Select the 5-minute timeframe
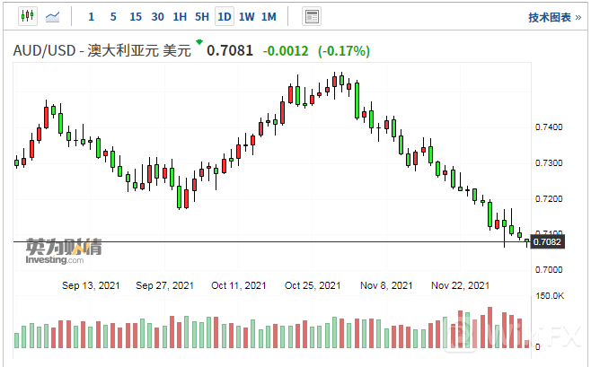This screenshot has height=367, width=591. pos(112,16)
